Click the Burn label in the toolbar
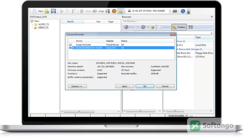Screen dimensions: 243x138 [x=88, y=11]
